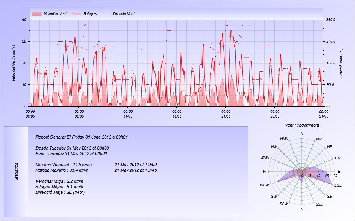Screen dimensions: 355x221
Task: Click the Rafaga Maxima 35.4 km/h statistic
Action: [x=62, y=170]
